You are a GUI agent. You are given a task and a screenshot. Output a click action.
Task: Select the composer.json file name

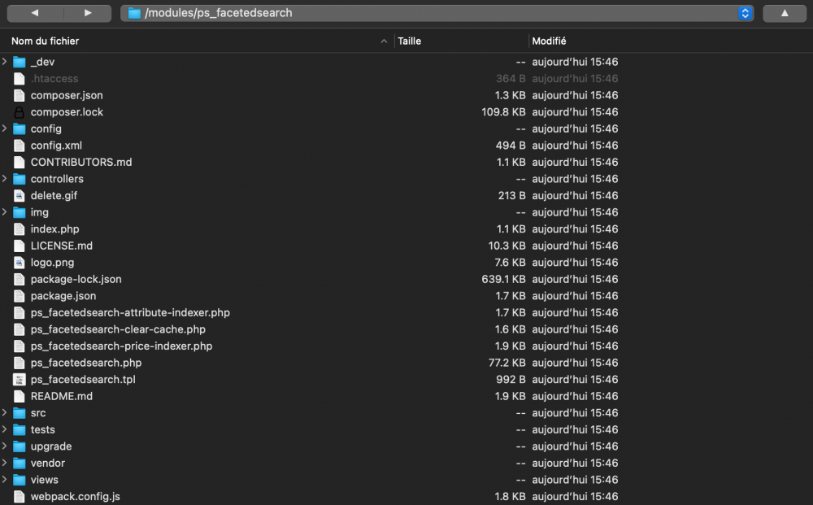[67, 95]
